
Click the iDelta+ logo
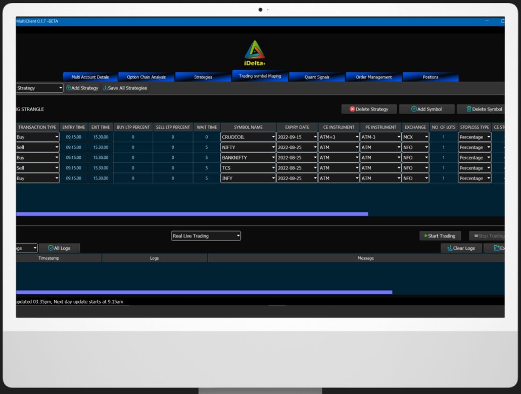[255, 53]
